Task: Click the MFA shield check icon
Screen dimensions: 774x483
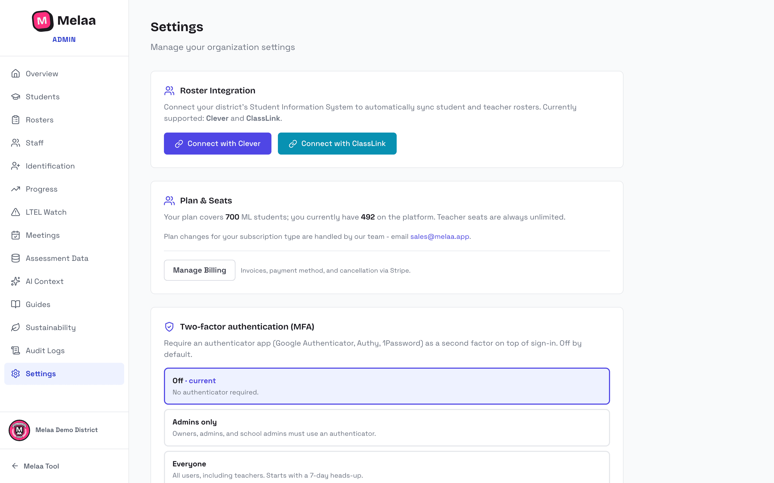Action: [x=169, y=327]
